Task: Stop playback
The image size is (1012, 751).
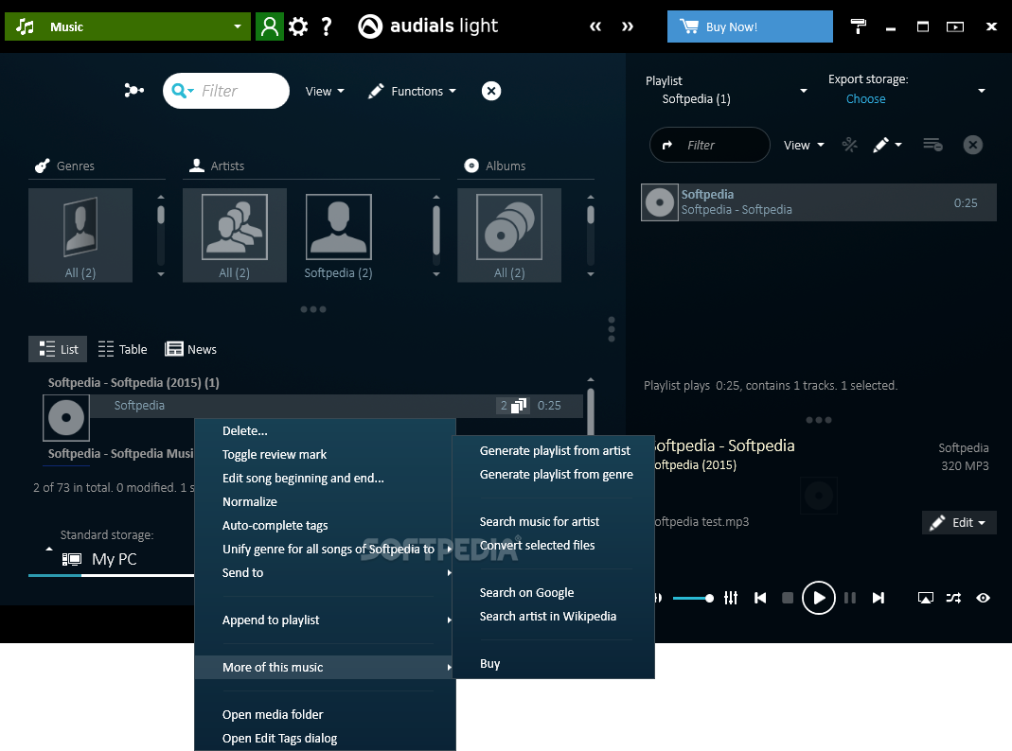Action: coord(787,598)
